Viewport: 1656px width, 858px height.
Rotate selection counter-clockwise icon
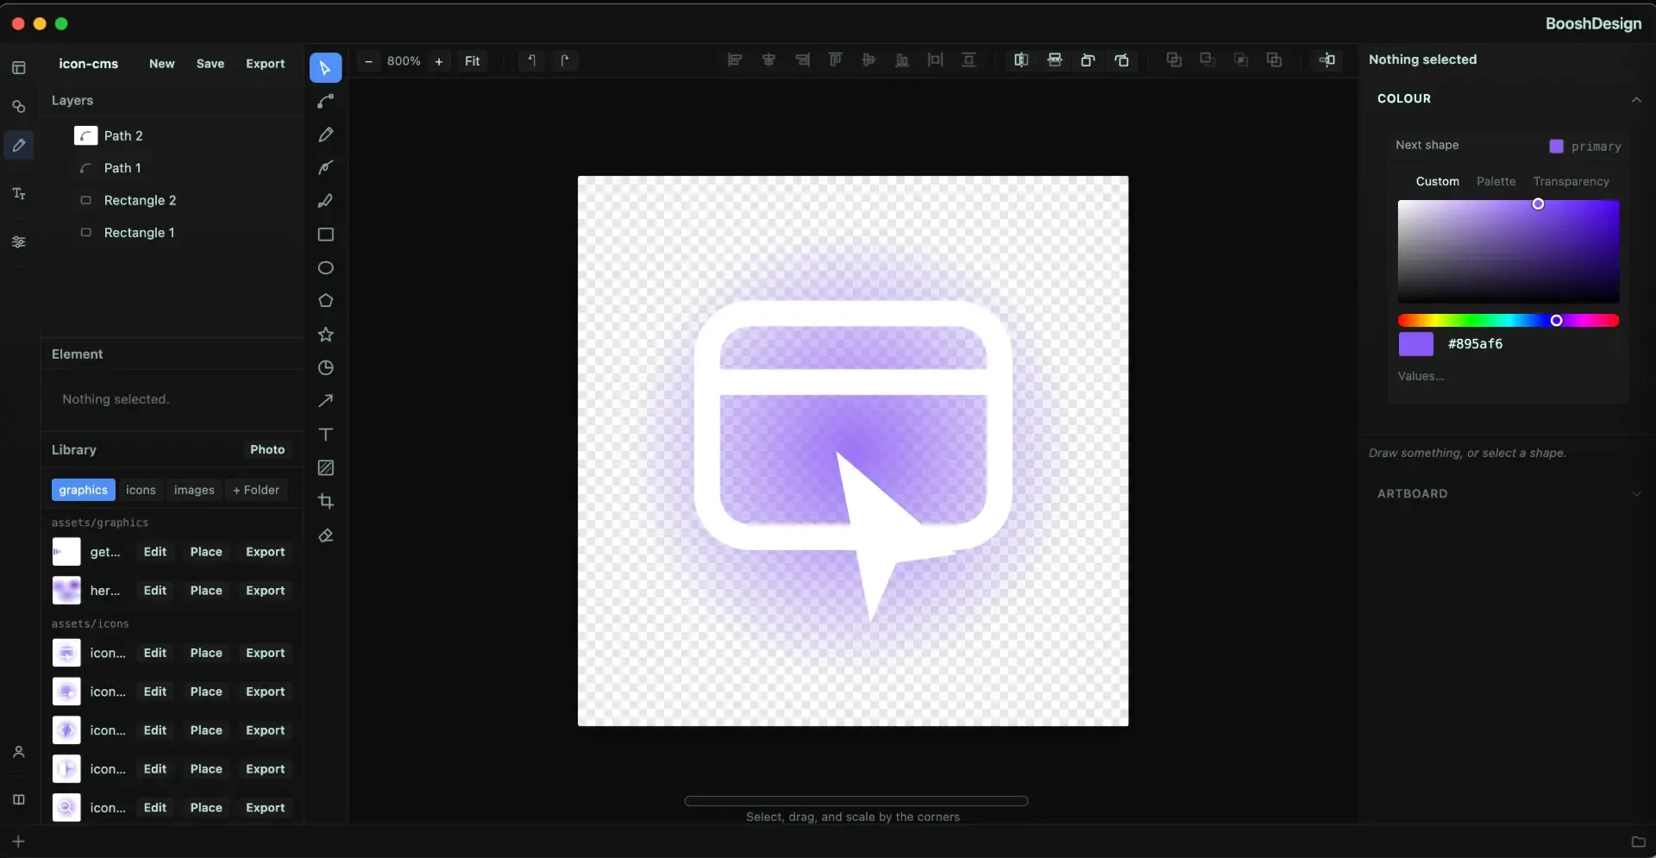(x=1088, y=60)
